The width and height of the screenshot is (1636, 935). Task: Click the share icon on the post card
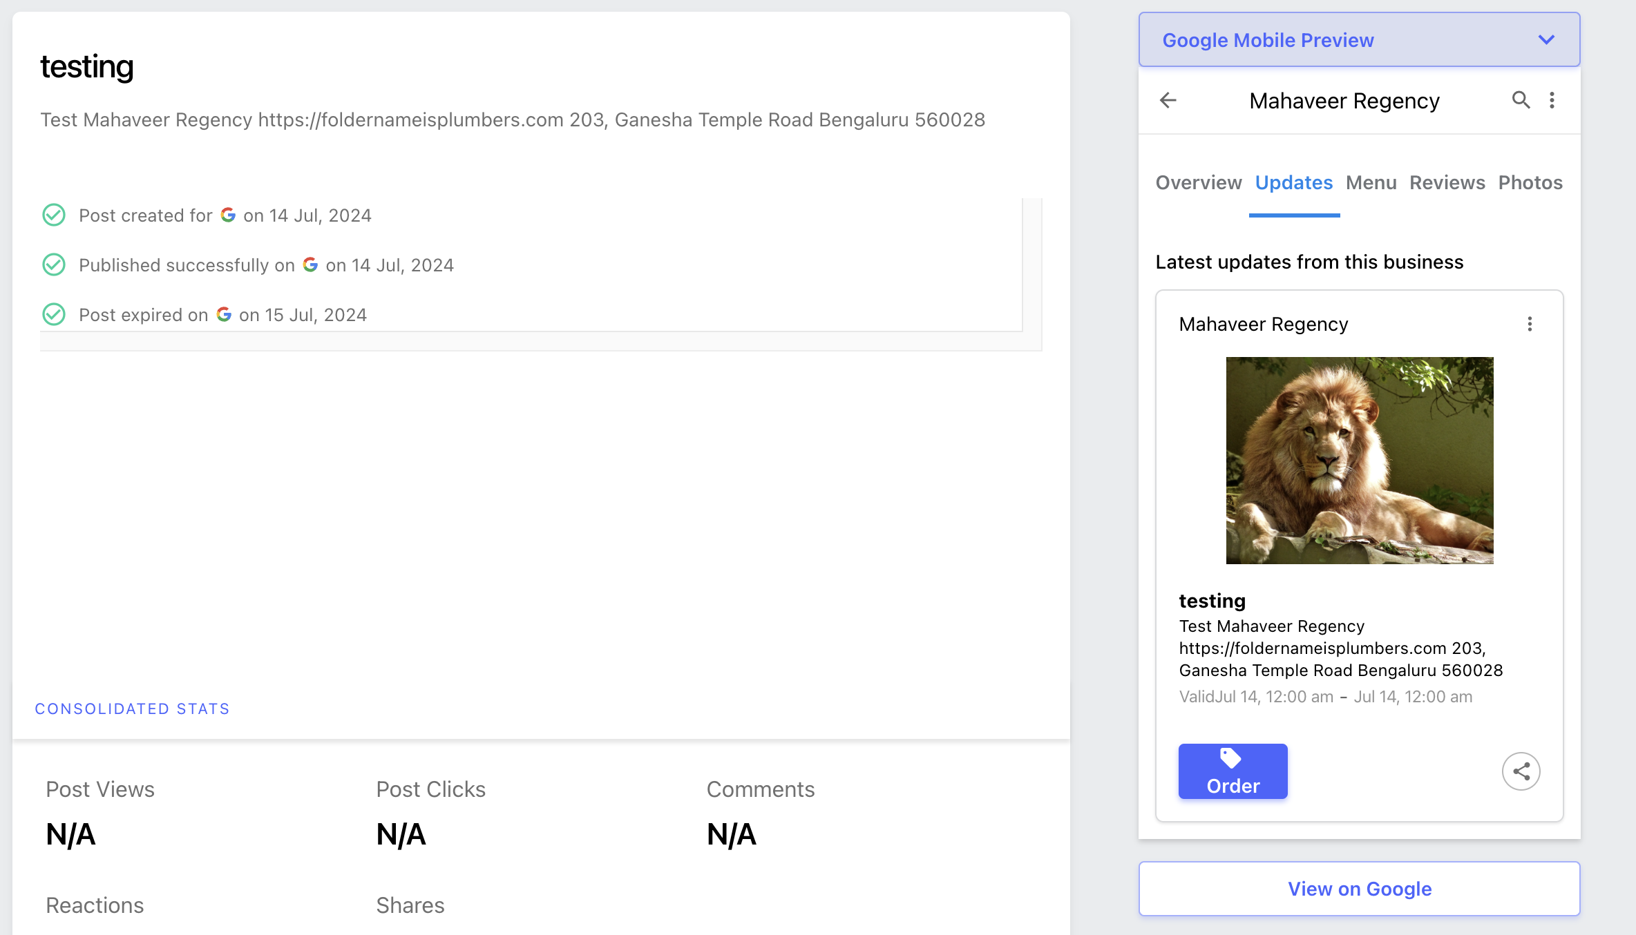tap(1521, 771)
